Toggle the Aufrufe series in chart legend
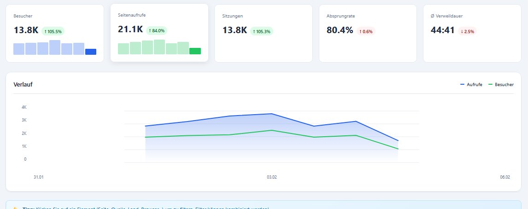This screenshot has height=209, width=528. pyautogui.click(x=471, y=85)
